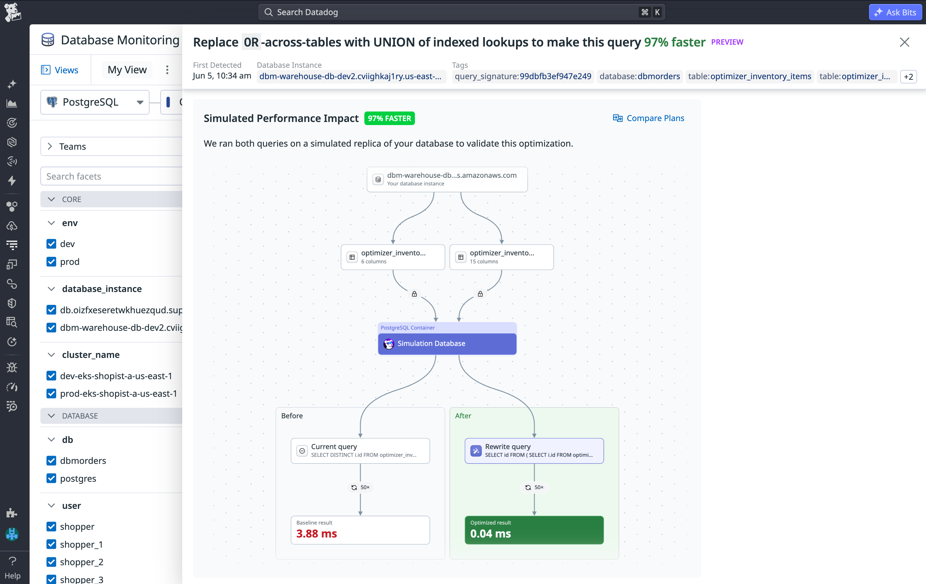Open the three hexagons sidebar icon

[12, 206]
